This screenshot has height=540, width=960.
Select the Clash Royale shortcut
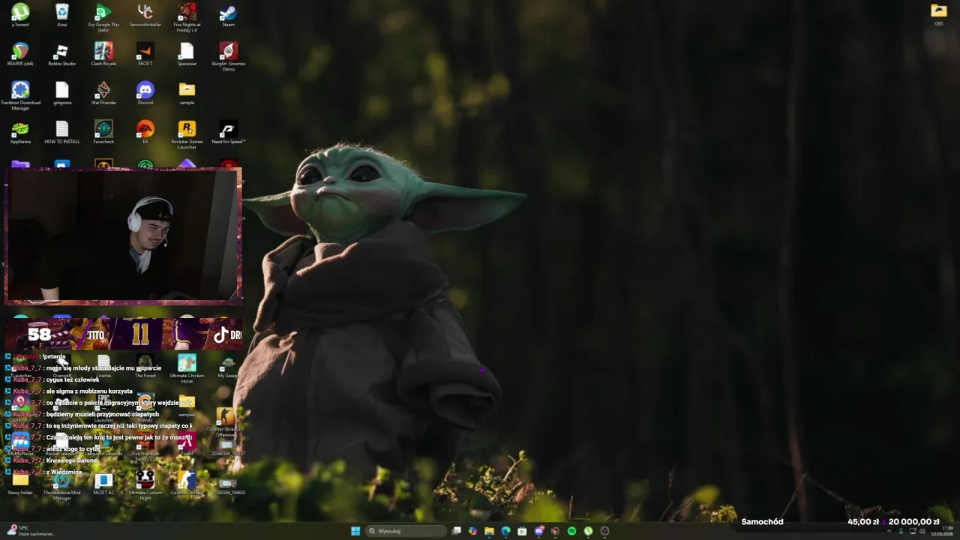pos(103,54)
